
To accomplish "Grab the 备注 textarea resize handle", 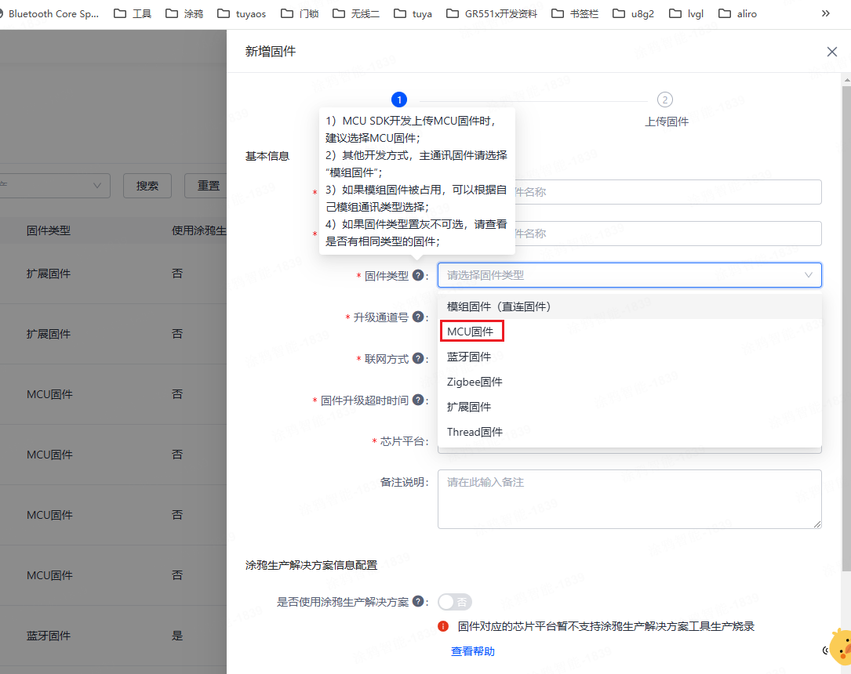I will 817,524.
